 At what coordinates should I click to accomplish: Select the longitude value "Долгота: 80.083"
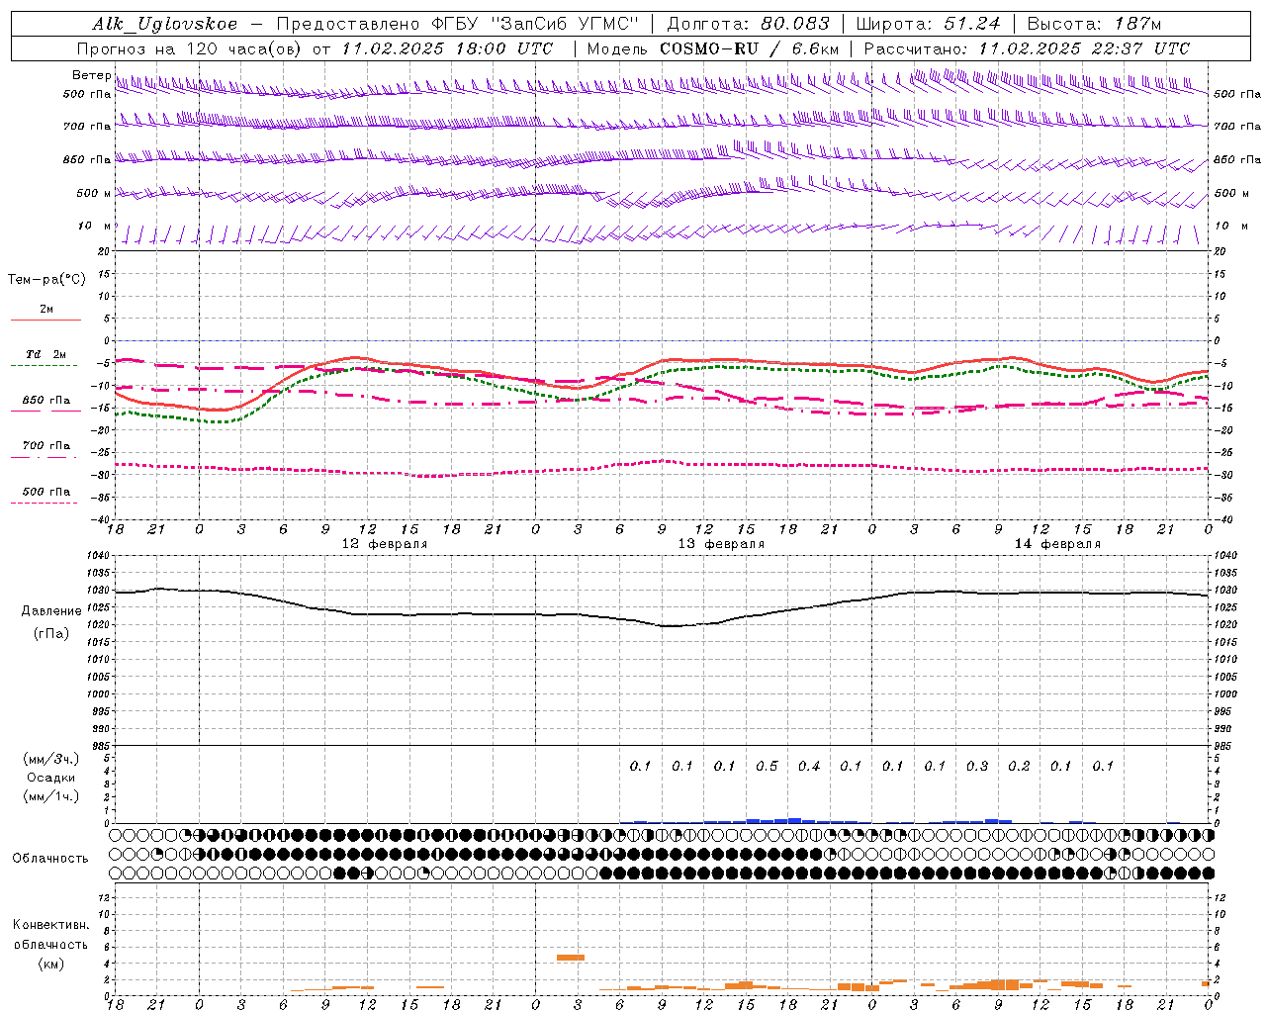tap(749, 24)
